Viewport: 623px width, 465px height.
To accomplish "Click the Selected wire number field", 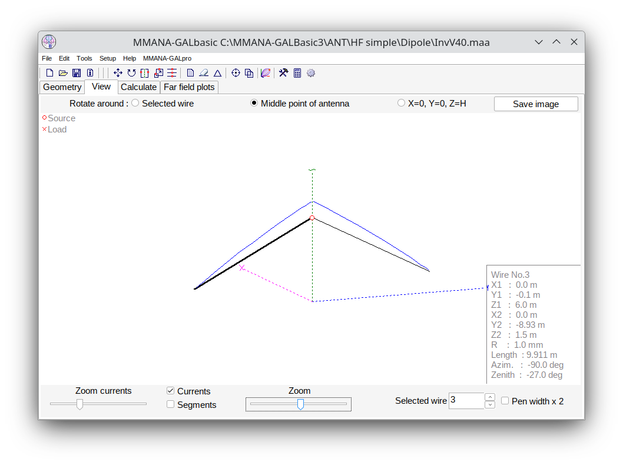I will point(466,400).
